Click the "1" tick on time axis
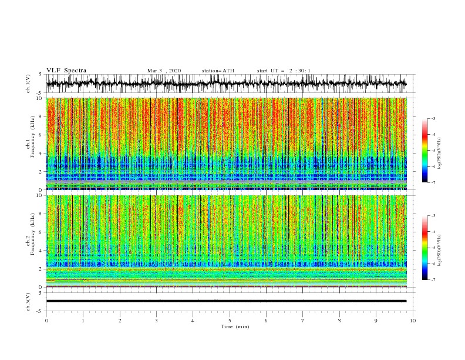The width and height of the screenshot is (465, 360). (x=83, y=321)
